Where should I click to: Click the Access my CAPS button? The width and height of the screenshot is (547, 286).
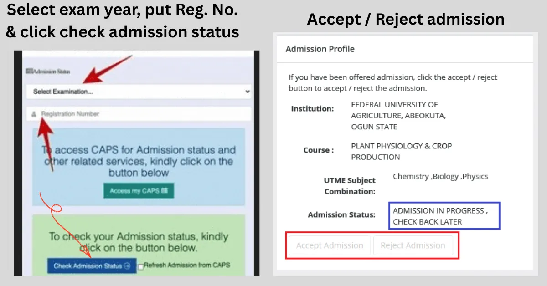139,191
